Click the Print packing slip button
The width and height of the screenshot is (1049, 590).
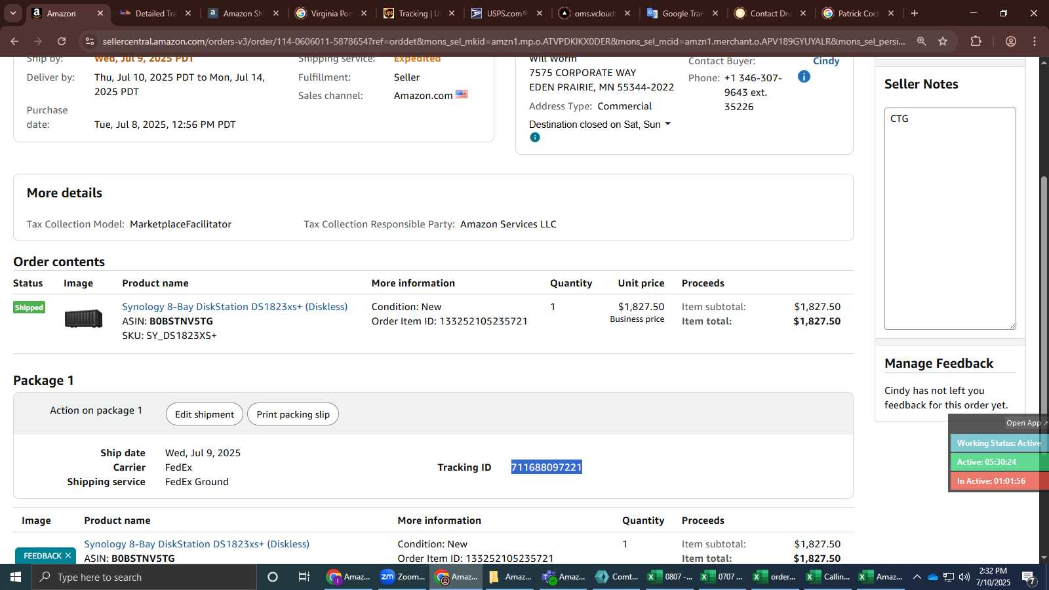pyautogui.click(x=293, y=414)
